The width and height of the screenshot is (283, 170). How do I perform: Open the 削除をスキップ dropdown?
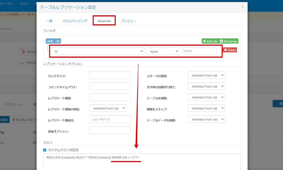pyautogui.click(x=206, y=108)
